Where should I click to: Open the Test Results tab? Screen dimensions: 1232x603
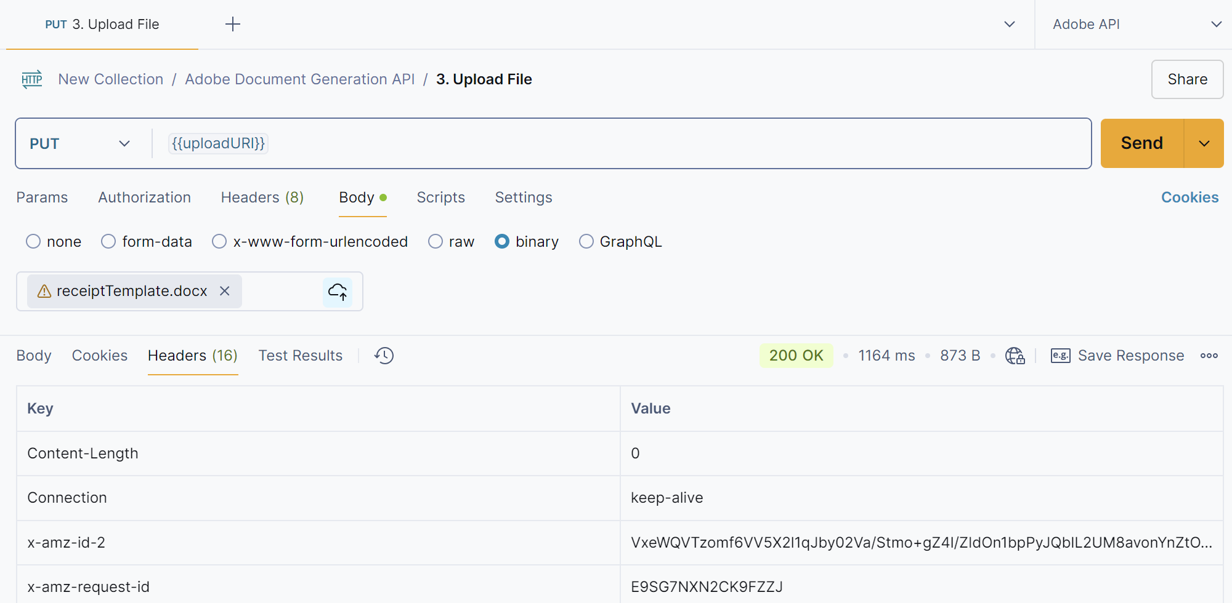(x=300, y=355)
